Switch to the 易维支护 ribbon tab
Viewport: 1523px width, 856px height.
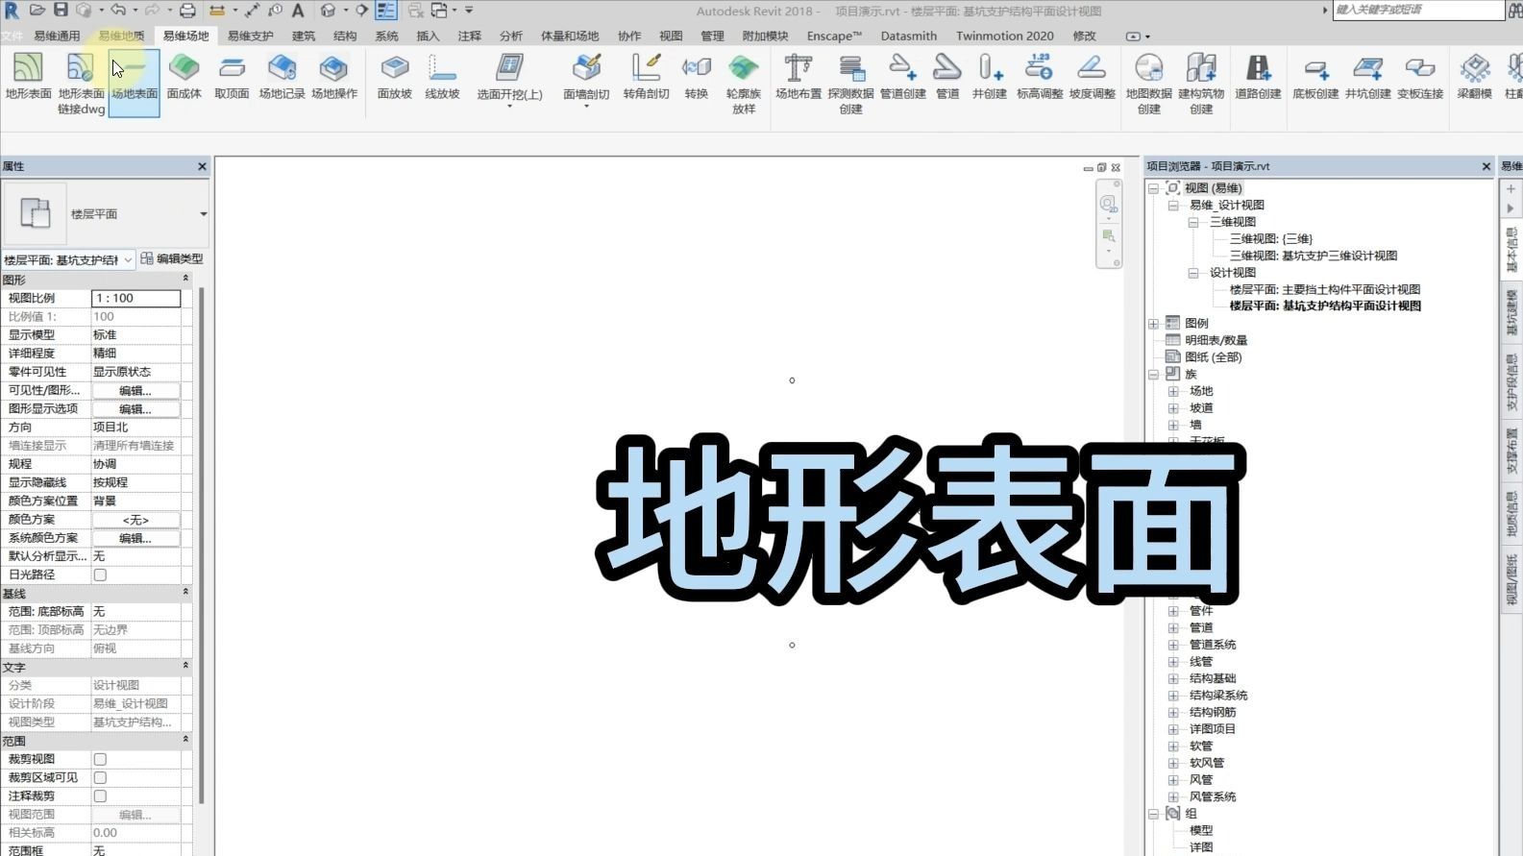pos(250,36)
